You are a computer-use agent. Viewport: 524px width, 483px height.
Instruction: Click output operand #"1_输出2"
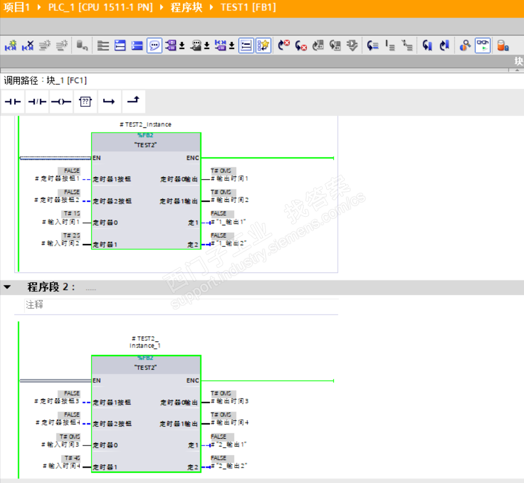point(228,243)
